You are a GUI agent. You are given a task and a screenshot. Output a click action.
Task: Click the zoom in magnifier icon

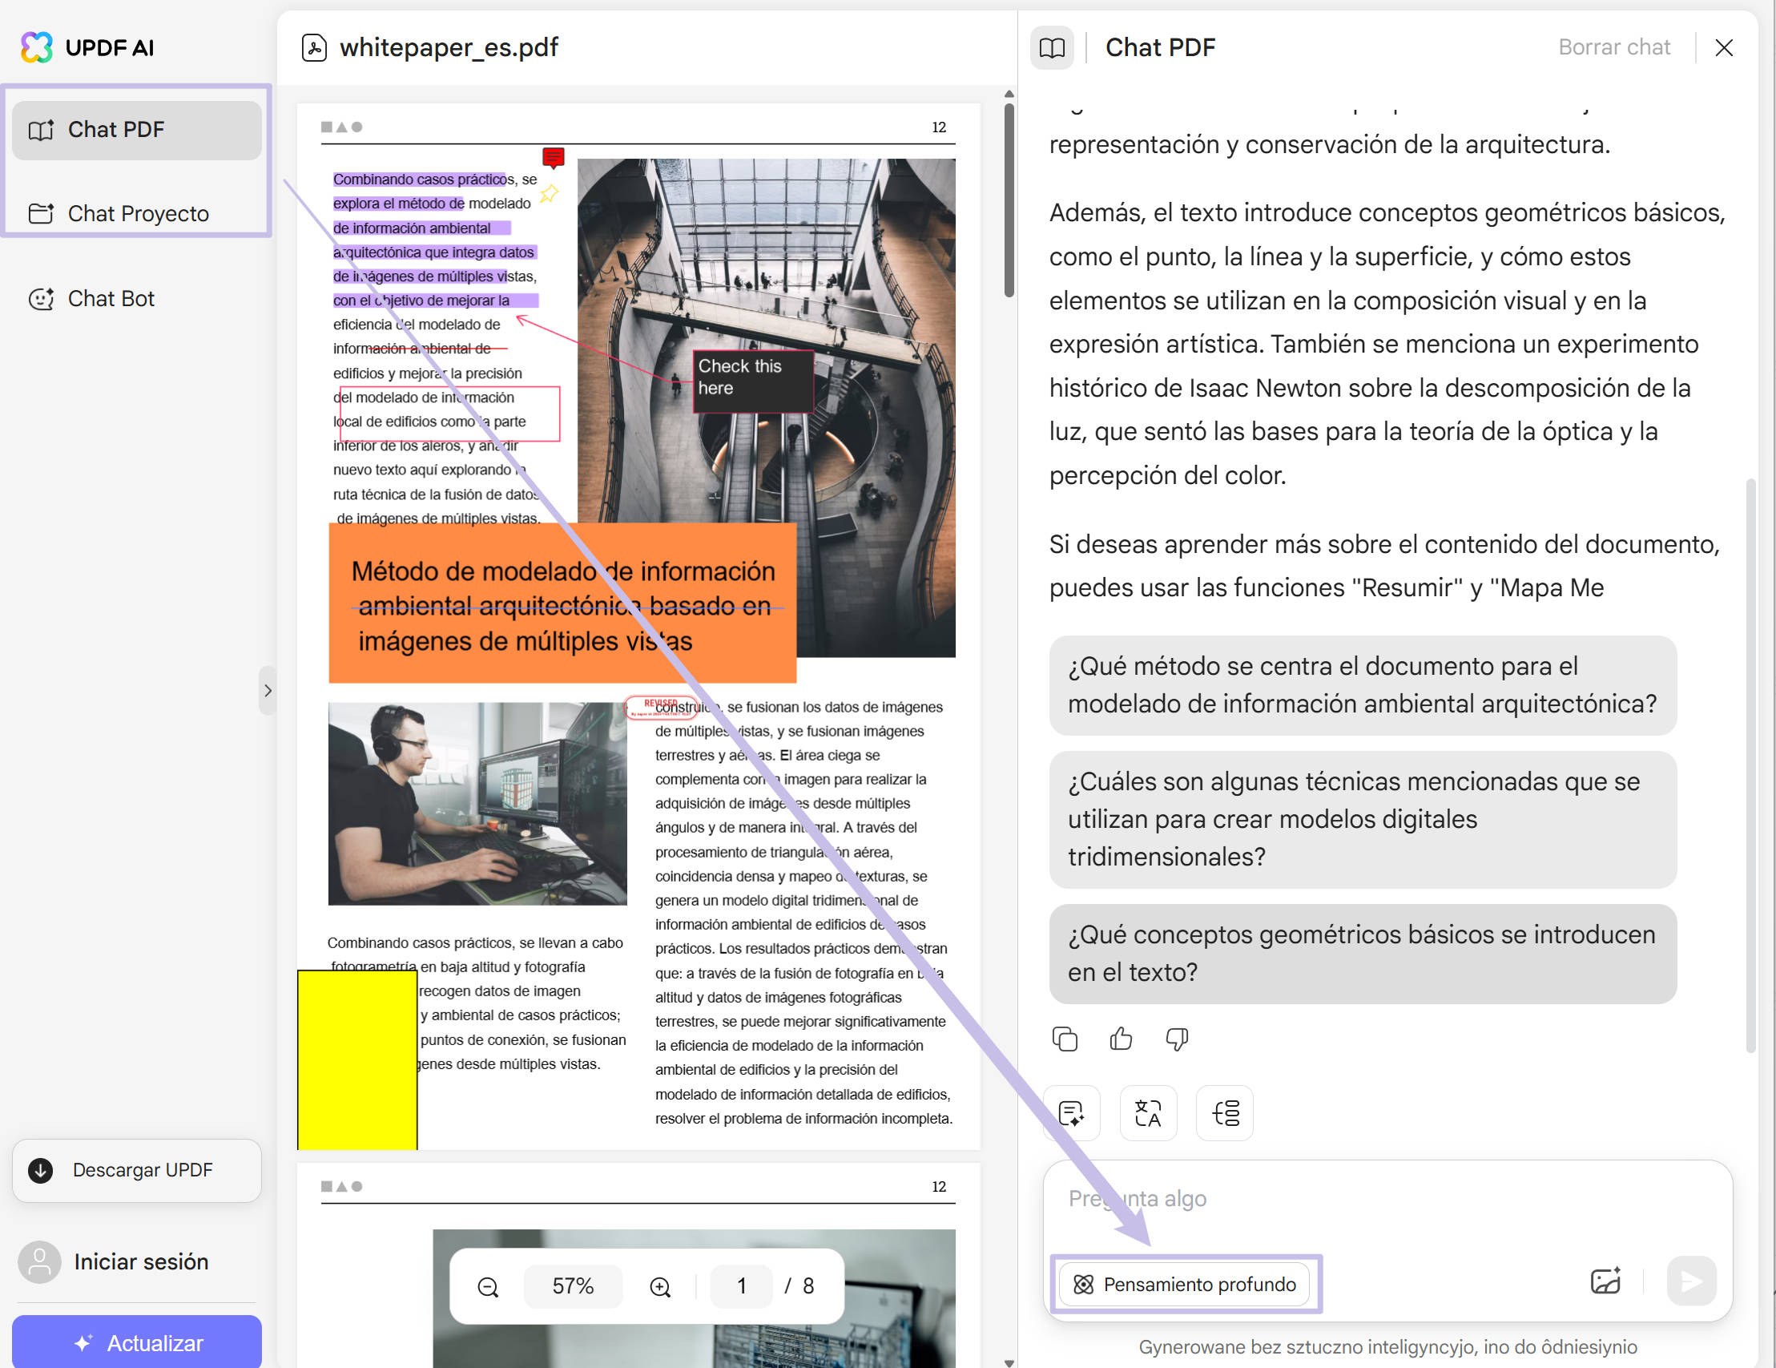pyautogui.click(x=660, y=1287)
